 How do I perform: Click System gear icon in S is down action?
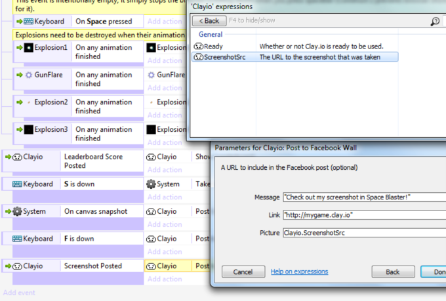pos(151,184)
